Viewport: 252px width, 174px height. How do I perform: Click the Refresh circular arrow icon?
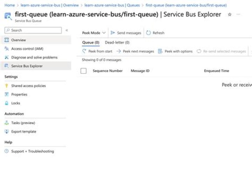coord(148,33)
